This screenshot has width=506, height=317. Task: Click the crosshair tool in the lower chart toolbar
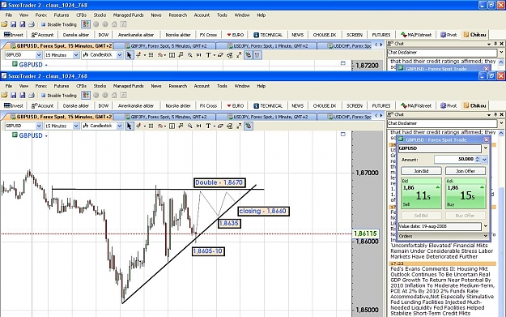[x=138, y=126]
